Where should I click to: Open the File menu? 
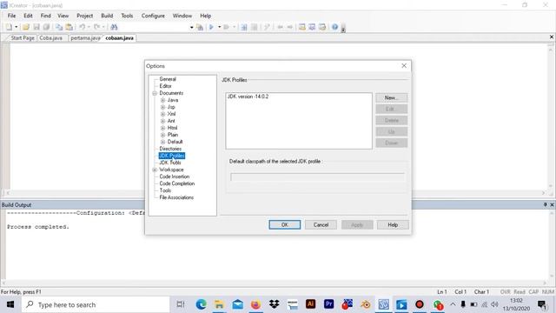coord(11,16)
